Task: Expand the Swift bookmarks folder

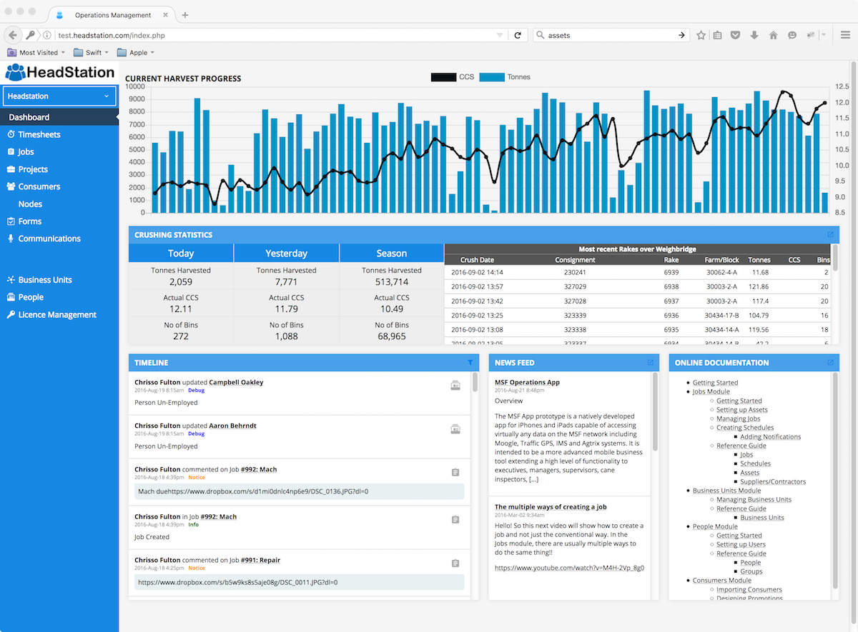Action: click(91, 52)
